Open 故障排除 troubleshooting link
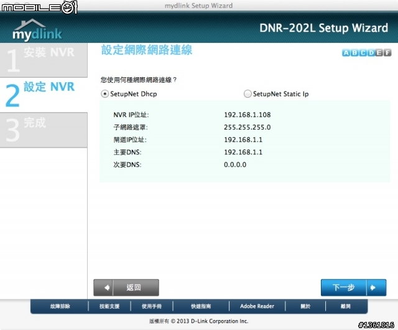The width and height of the screenshot is (398, 330). [60, 306]
